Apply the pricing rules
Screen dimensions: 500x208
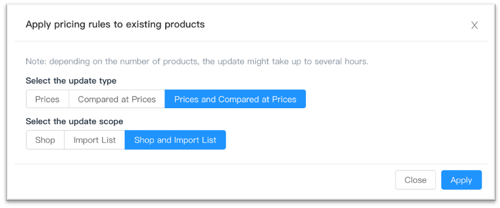coord(462,180)
